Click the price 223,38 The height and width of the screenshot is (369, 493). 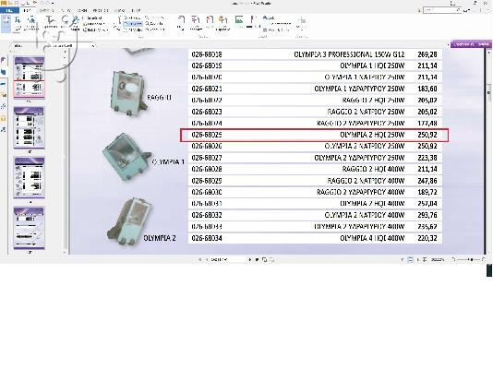[427, 158]
